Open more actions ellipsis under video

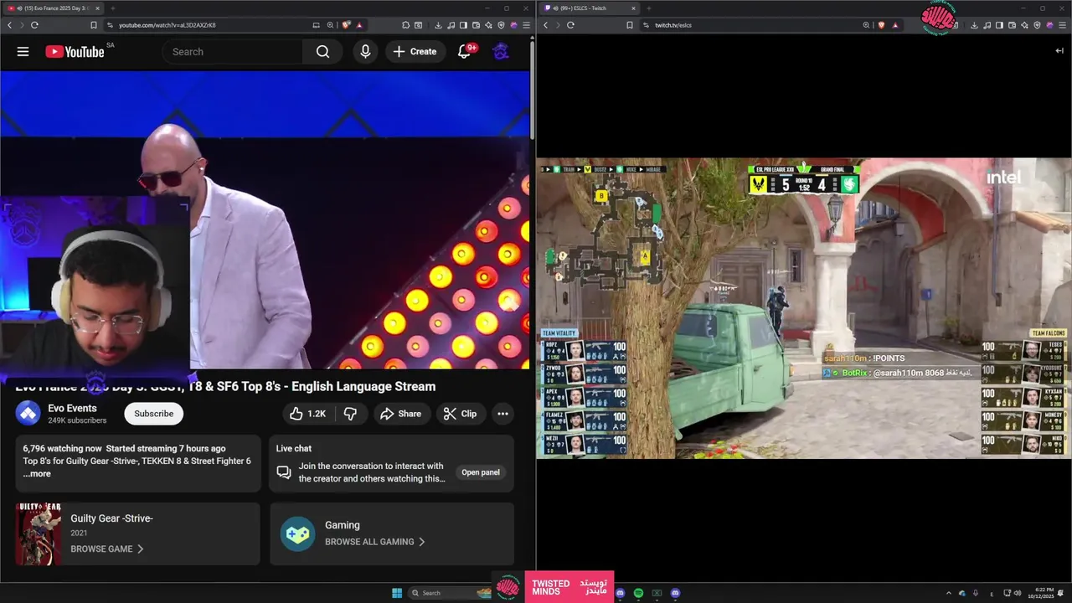[502, 414]
